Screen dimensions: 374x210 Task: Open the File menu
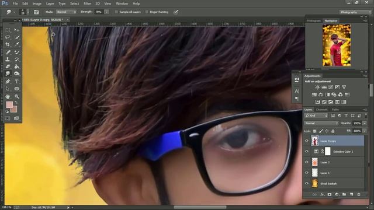coord(15,3)
